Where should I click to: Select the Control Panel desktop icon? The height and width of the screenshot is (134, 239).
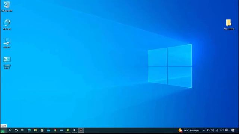(x=7, y=63)
